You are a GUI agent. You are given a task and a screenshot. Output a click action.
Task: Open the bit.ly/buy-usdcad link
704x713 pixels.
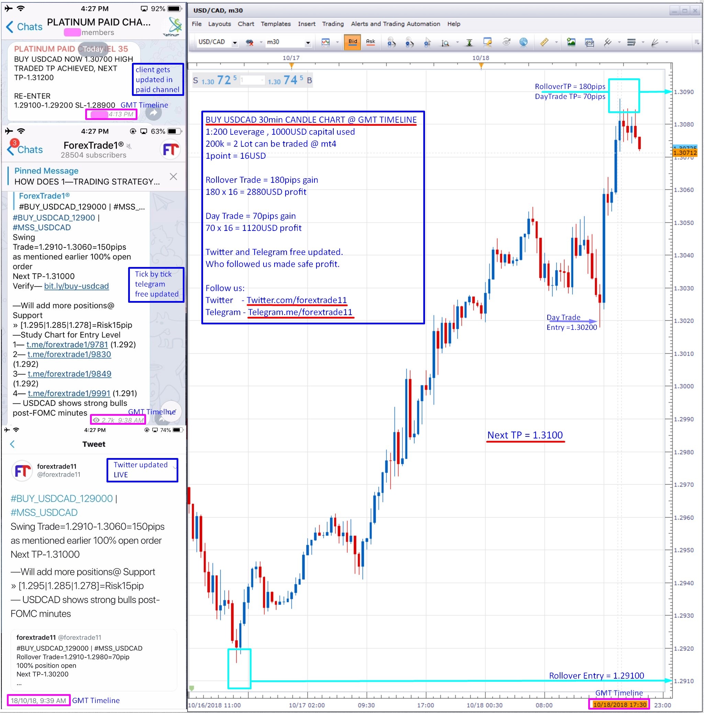(x=76, y=286)
